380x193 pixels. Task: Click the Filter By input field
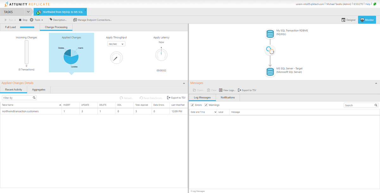coord(19,98)
